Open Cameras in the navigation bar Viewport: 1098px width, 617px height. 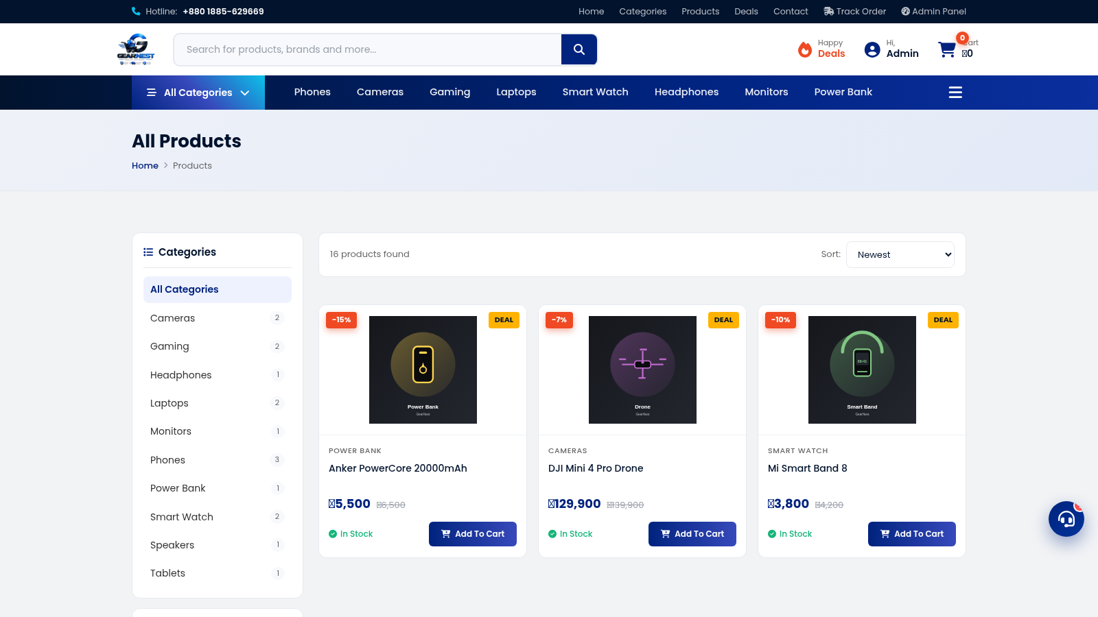380,92
